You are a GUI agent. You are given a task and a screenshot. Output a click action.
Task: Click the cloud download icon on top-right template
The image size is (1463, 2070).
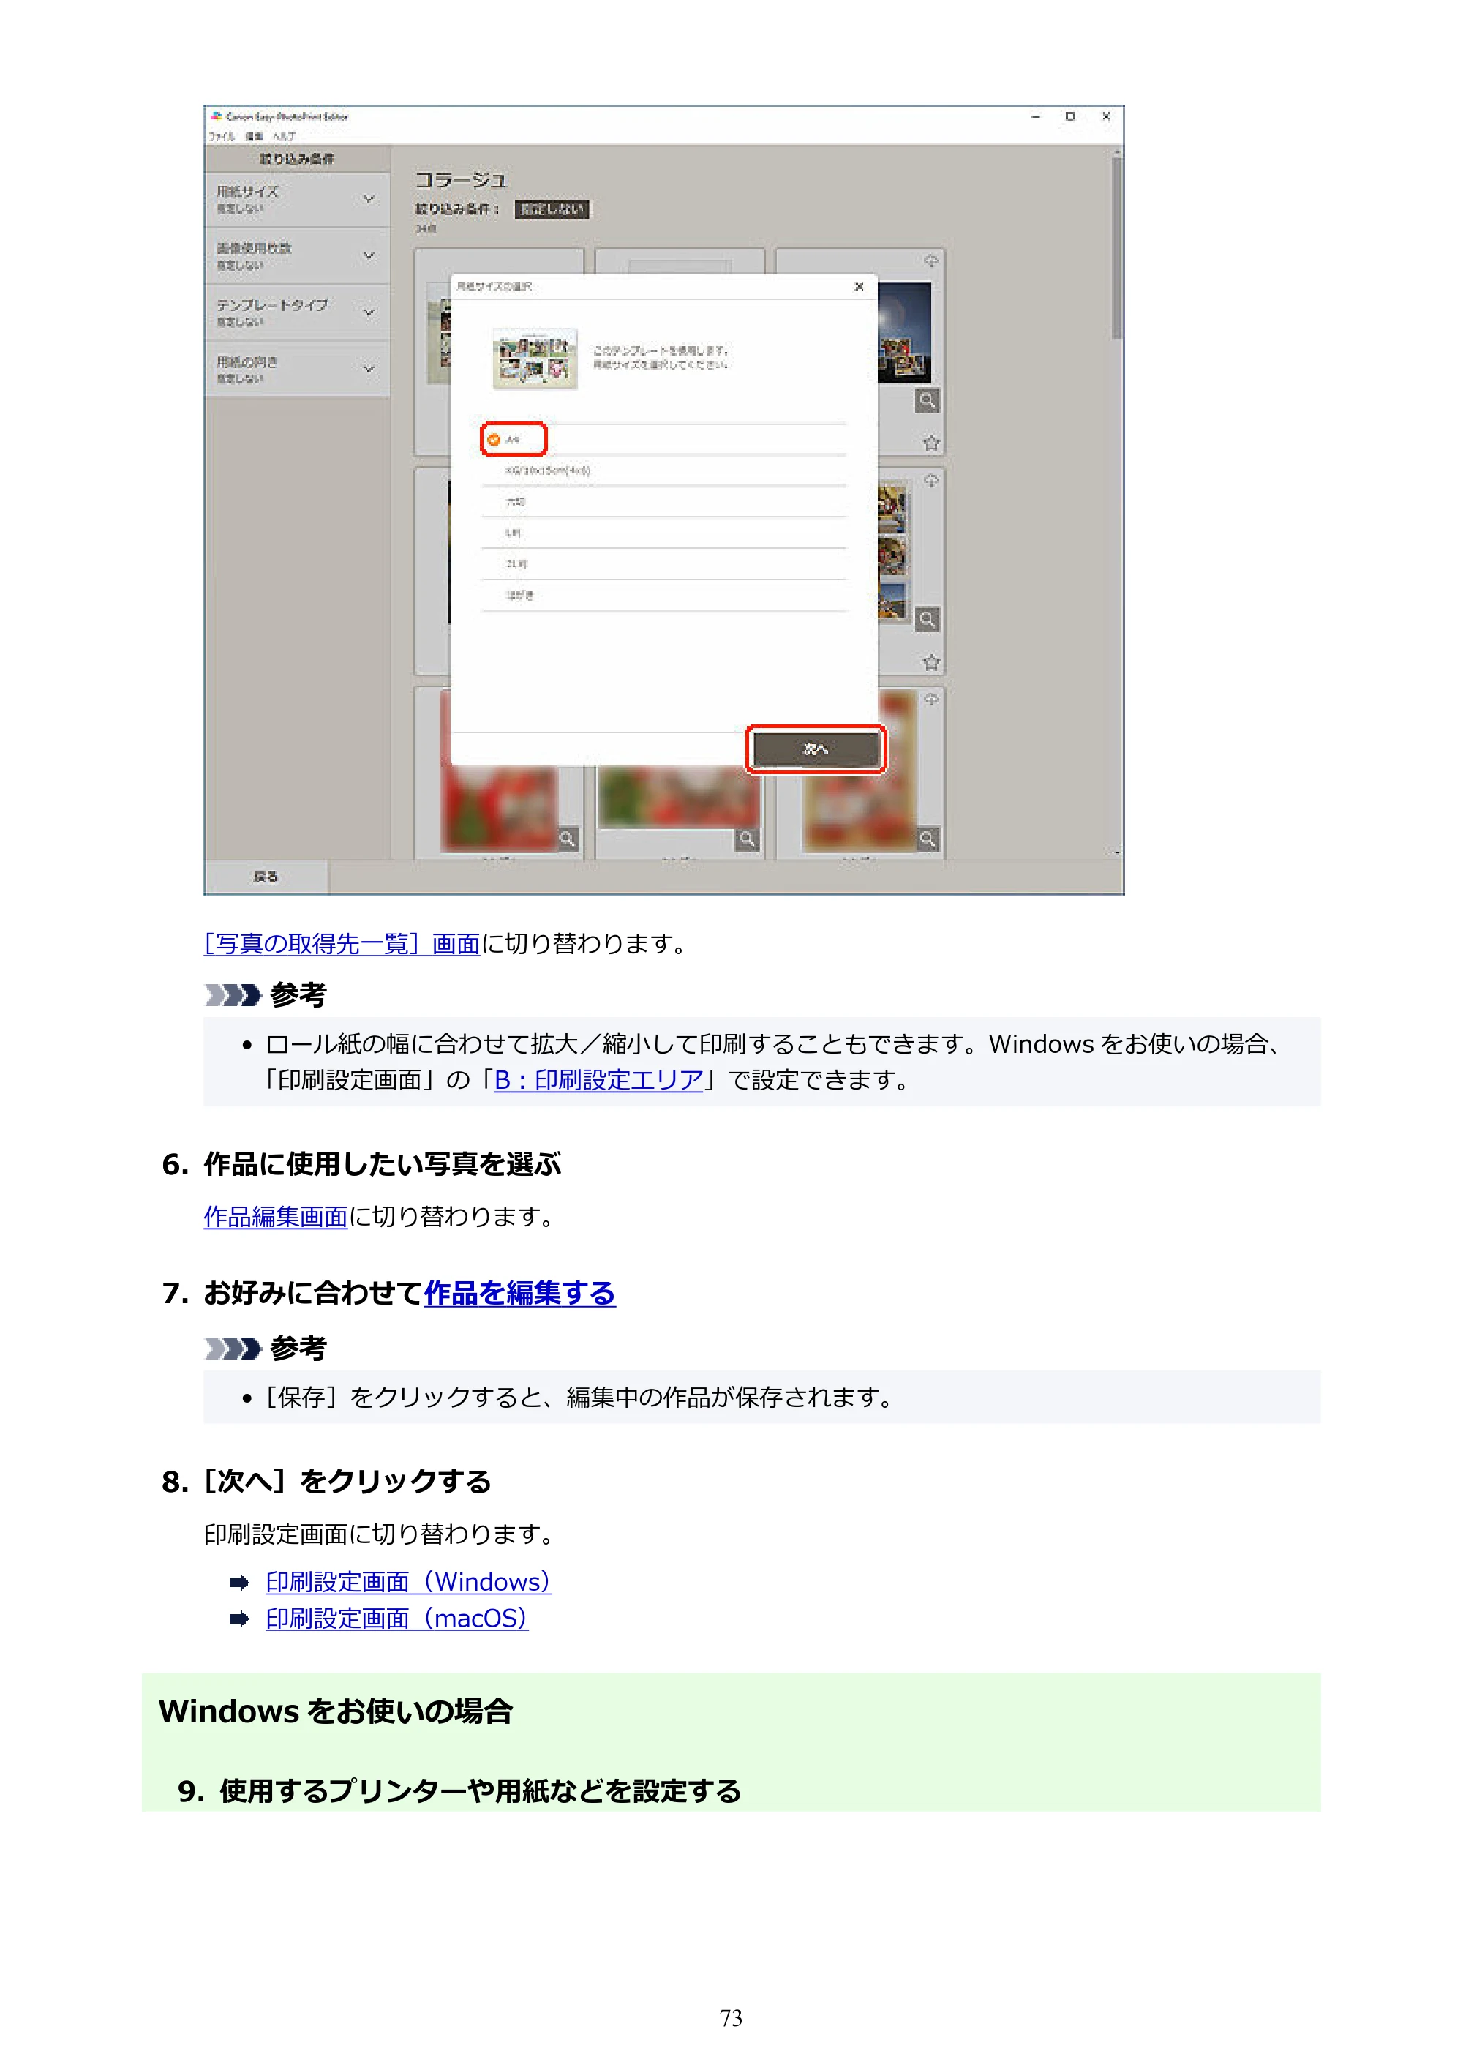coord(931,261)
